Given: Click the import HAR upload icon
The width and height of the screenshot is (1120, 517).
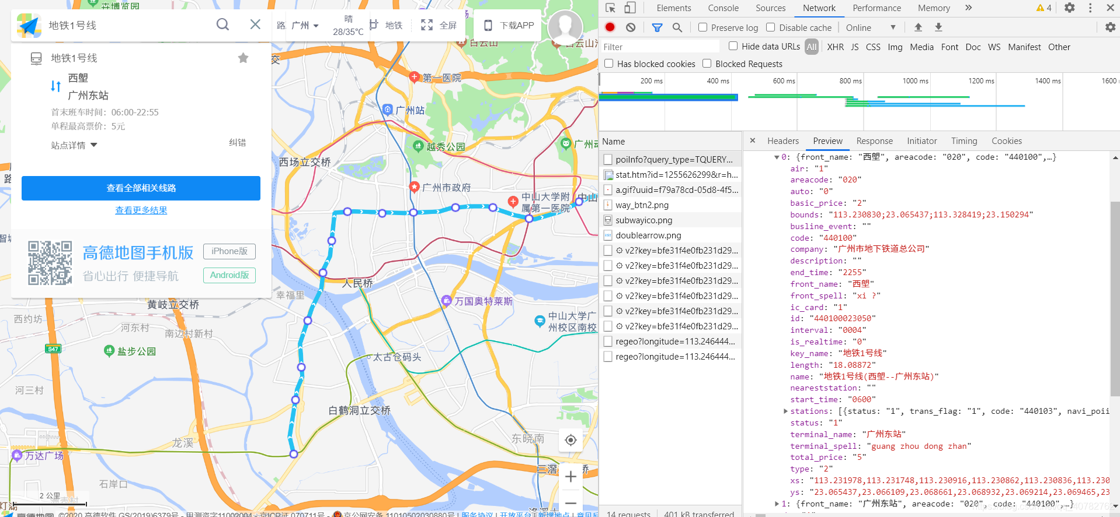Looking at the screenshot, I should tap(918, 27).
